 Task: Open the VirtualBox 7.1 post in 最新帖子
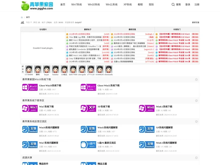tap(85, 46)
